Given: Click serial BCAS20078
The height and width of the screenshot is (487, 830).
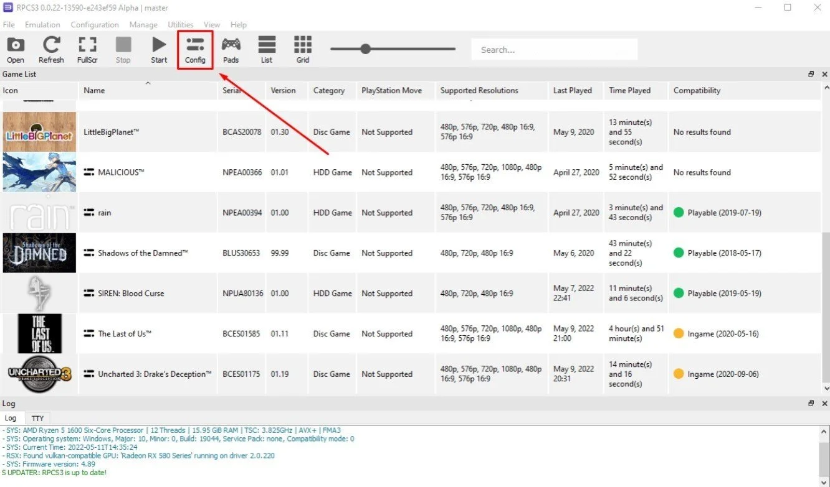Looking at the screenshot, I should click(x=242, y=132).
